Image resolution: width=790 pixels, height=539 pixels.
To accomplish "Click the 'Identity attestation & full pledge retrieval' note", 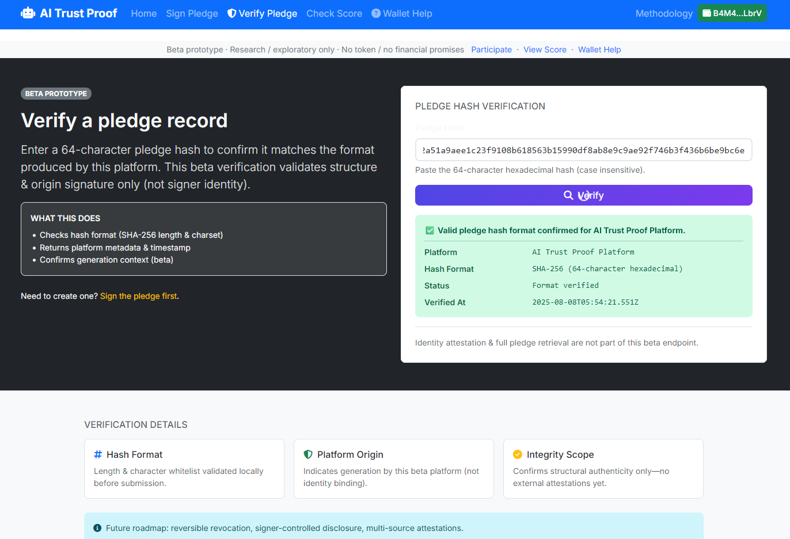I will [557, 343].
